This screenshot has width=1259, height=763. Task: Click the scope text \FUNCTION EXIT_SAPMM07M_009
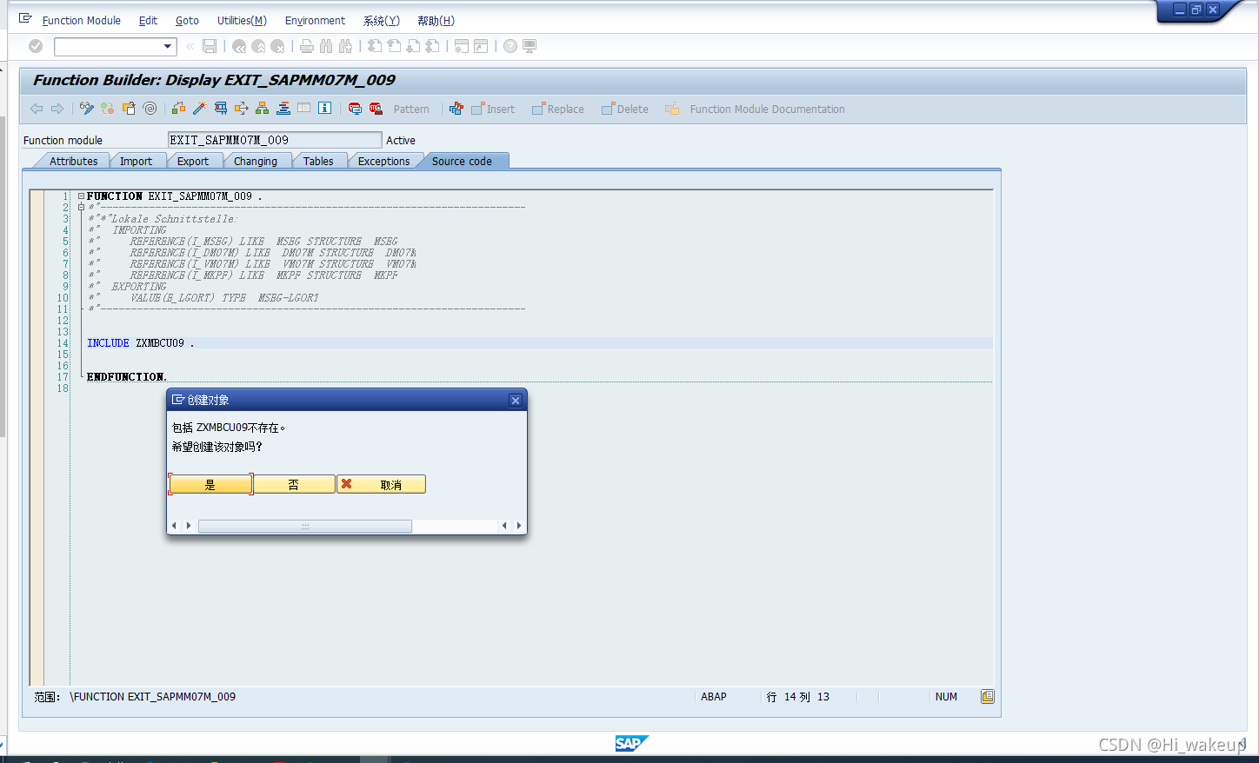[153, 697]
